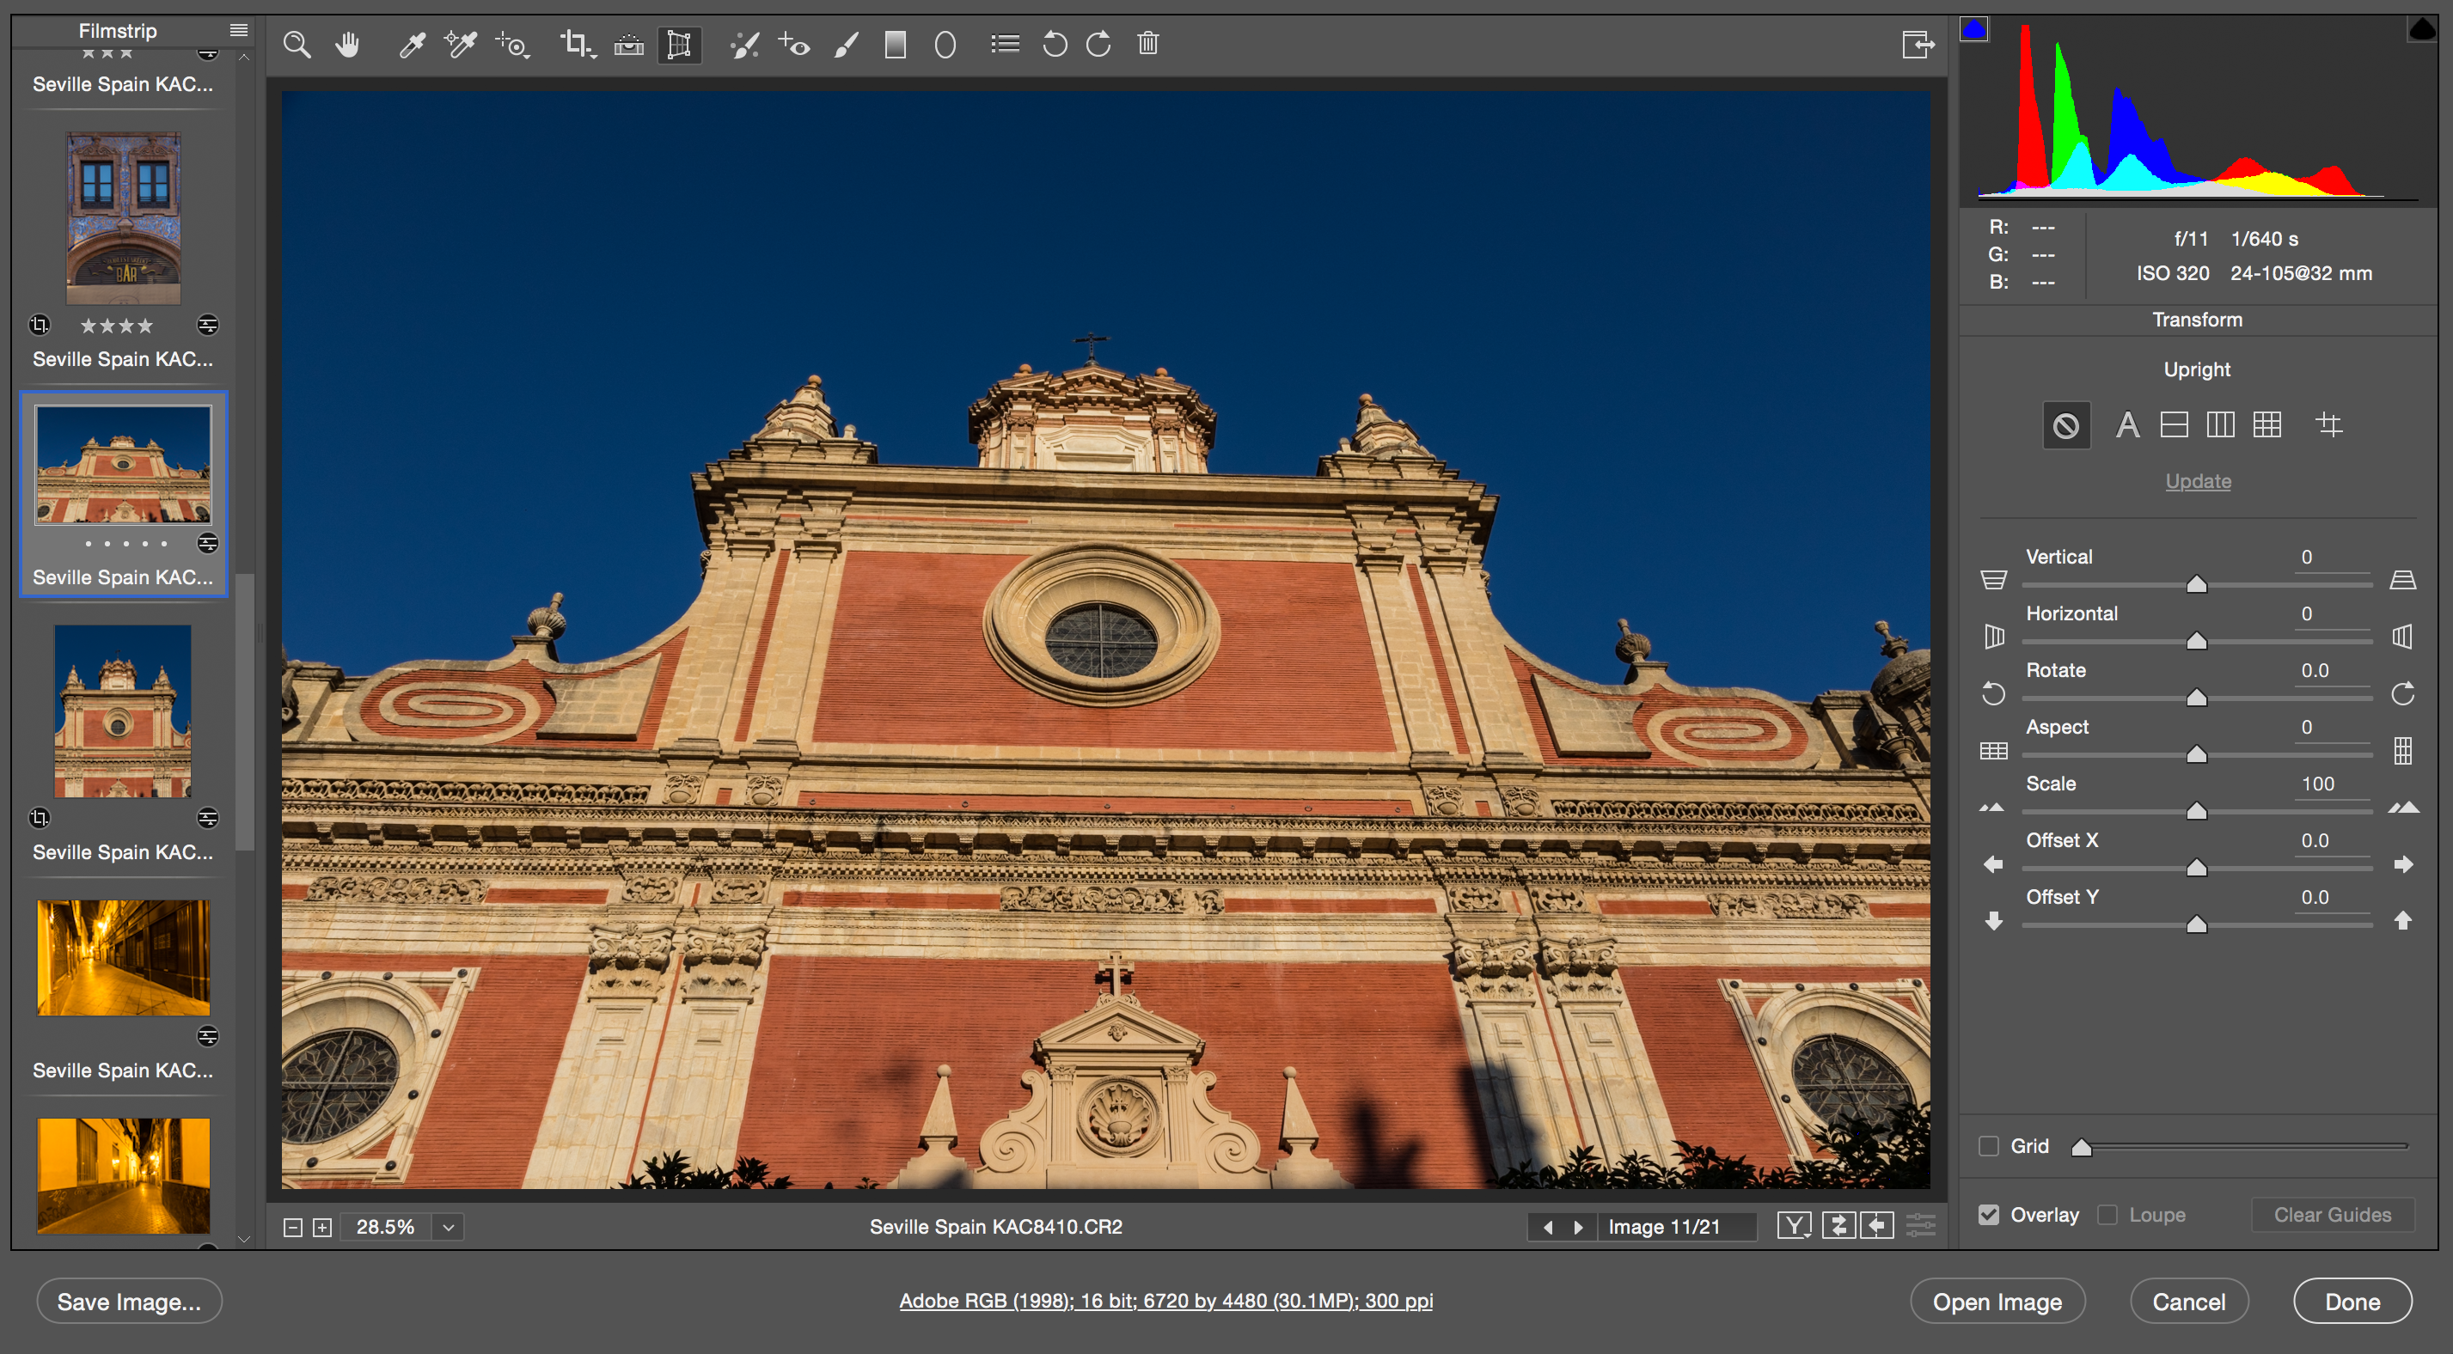Enable the Grid checkbox
This screenshot has width=2453, height=1354.
(1988, 1145)
